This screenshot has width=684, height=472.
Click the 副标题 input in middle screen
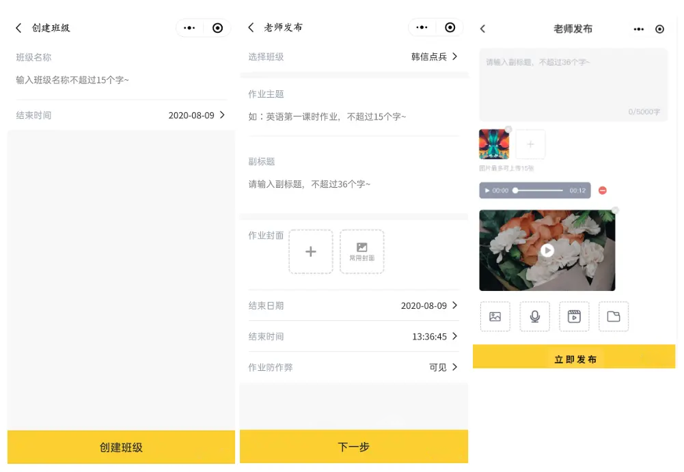[x=353, y=184]
